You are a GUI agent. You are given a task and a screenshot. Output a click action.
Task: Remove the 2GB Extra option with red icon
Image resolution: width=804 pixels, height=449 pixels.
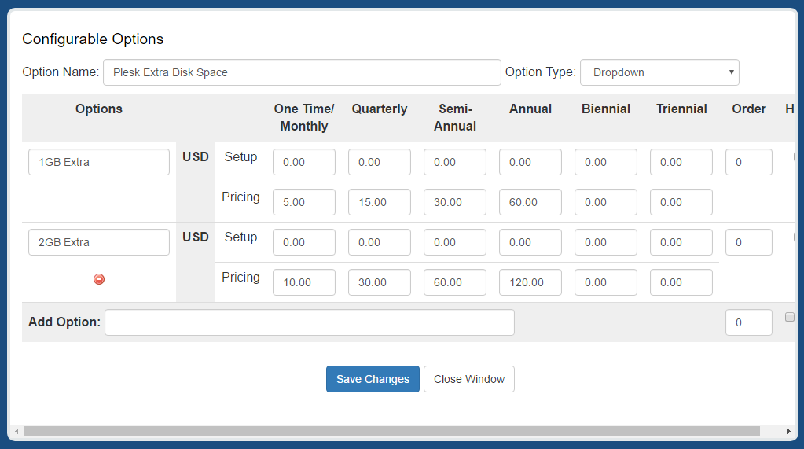tap(99, 279)
